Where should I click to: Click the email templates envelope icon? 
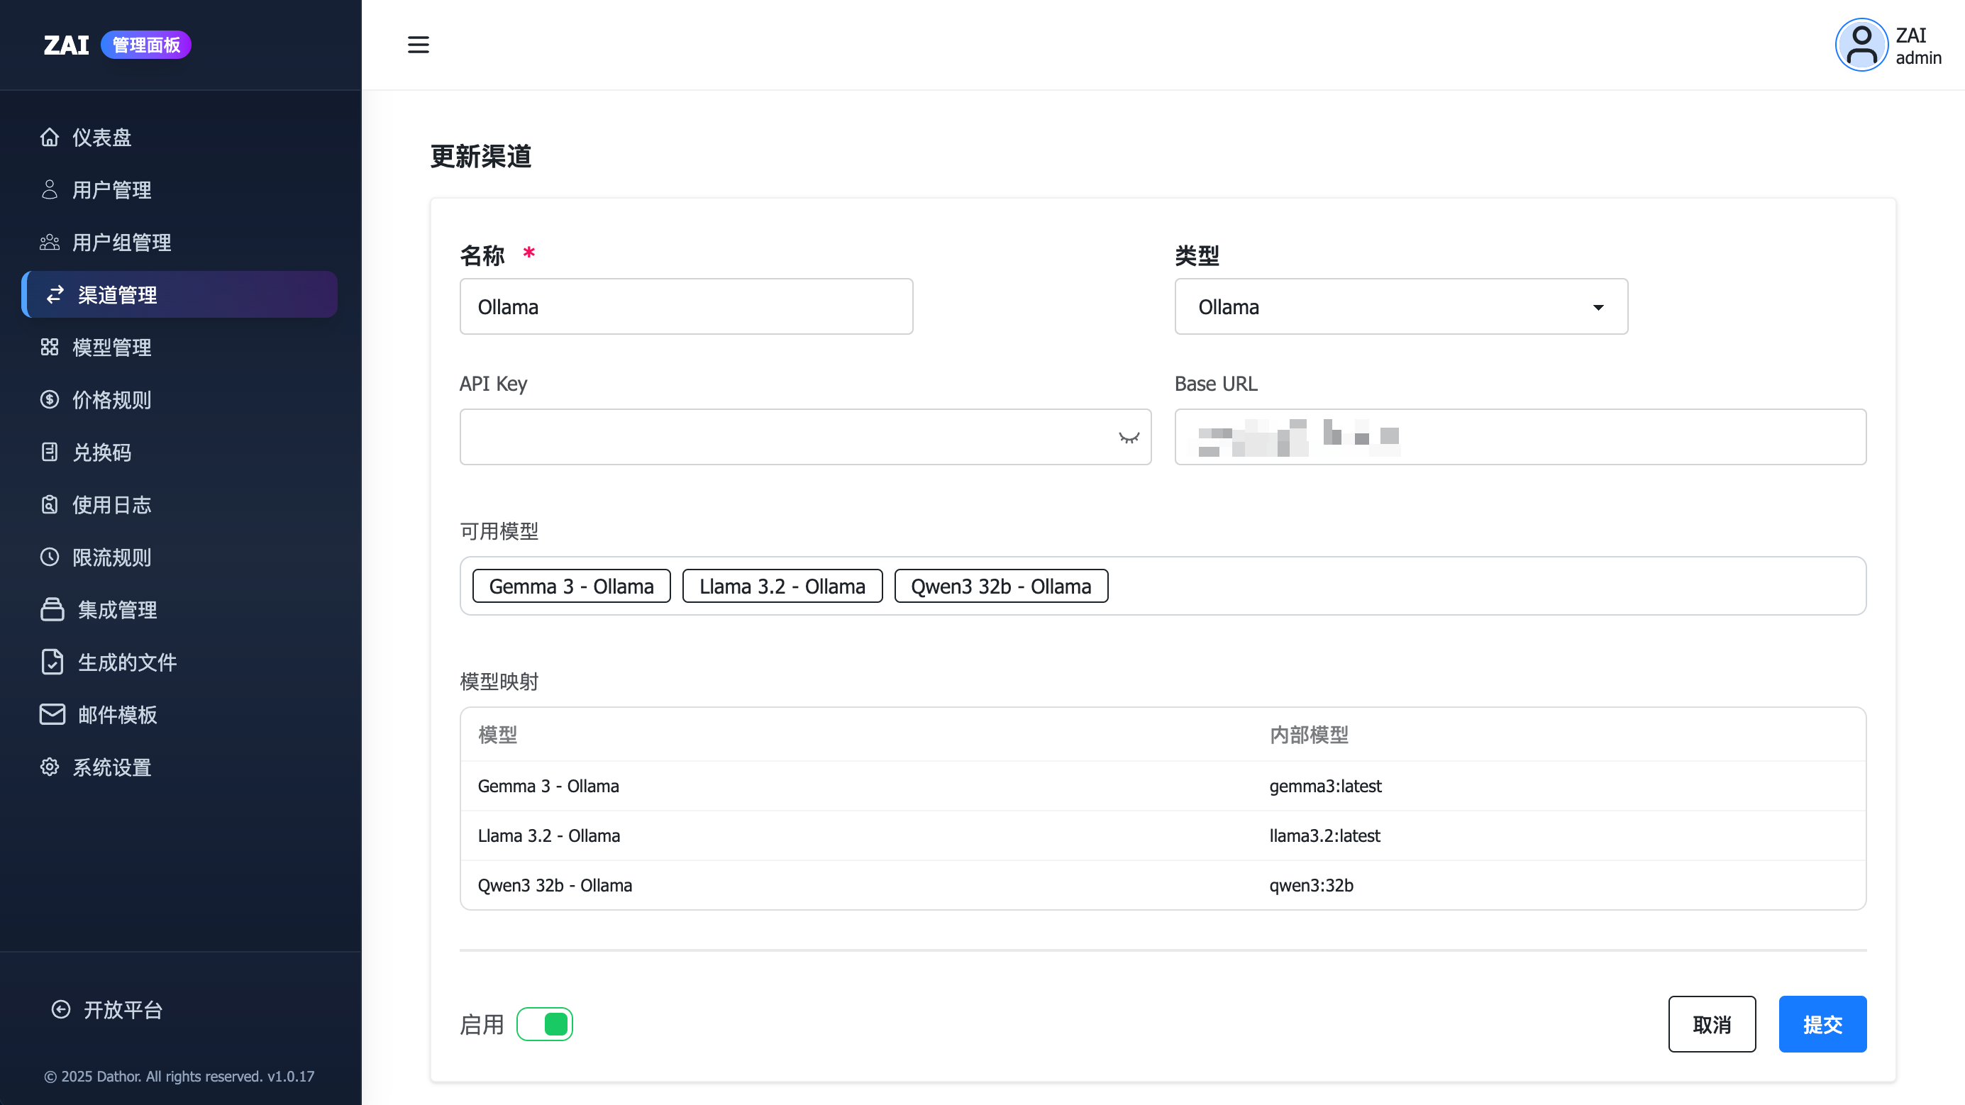point(52,714)
